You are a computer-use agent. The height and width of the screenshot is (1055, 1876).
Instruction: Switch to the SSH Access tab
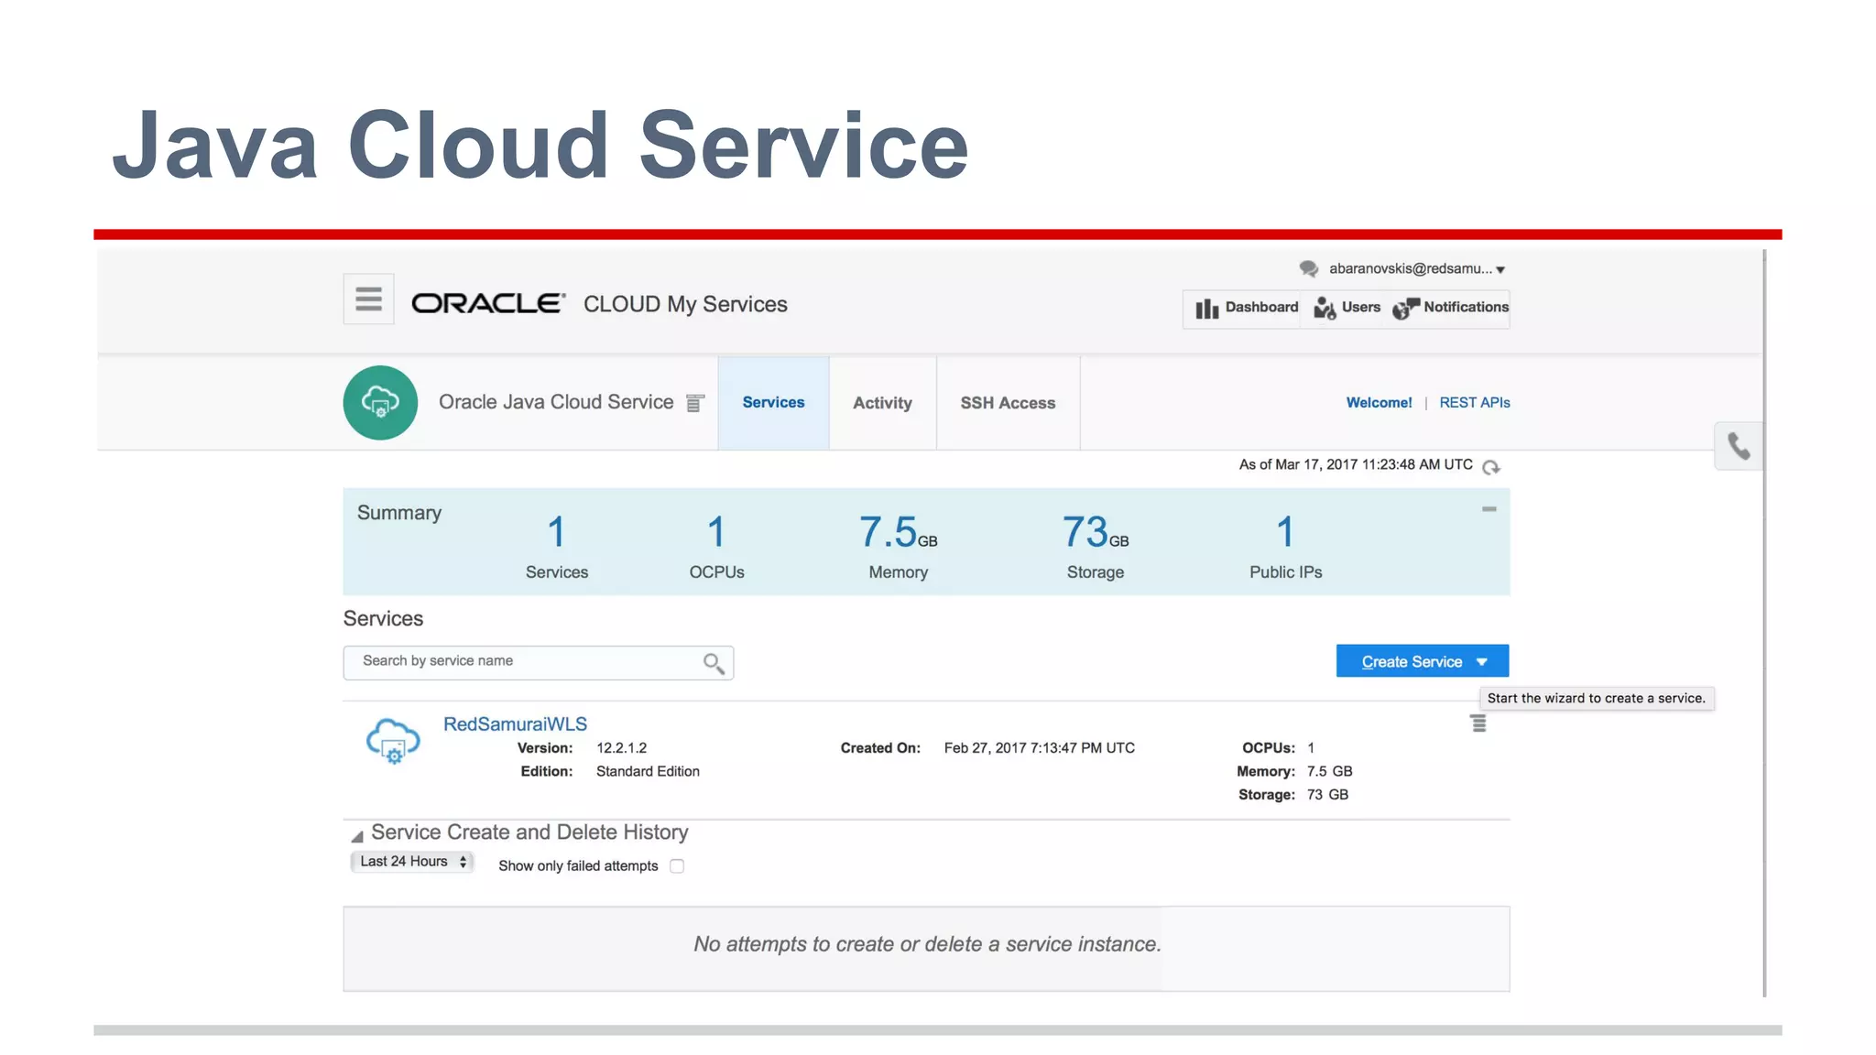[x=1008, y=403]
